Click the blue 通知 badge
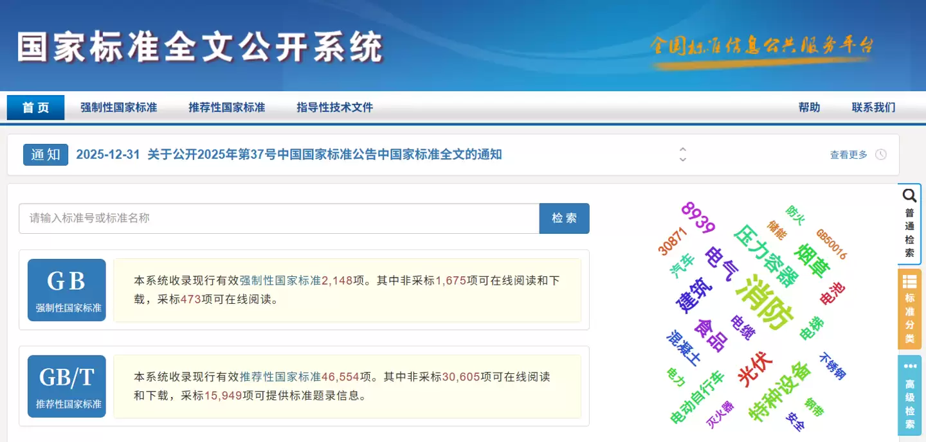Image resolution: width=926 pixels, height=442 pixels. (x=45, y=154)
